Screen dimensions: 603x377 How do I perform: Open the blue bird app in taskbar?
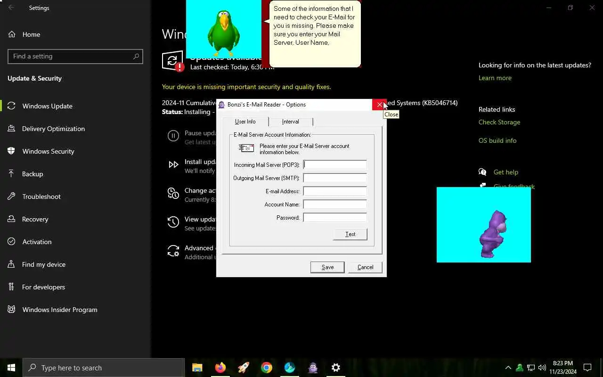coord(290,368)
